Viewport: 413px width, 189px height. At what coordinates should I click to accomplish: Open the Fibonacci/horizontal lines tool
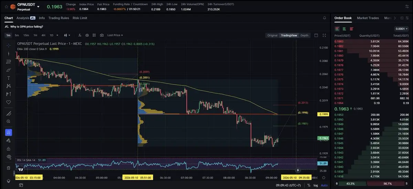[x=9, y=62]
